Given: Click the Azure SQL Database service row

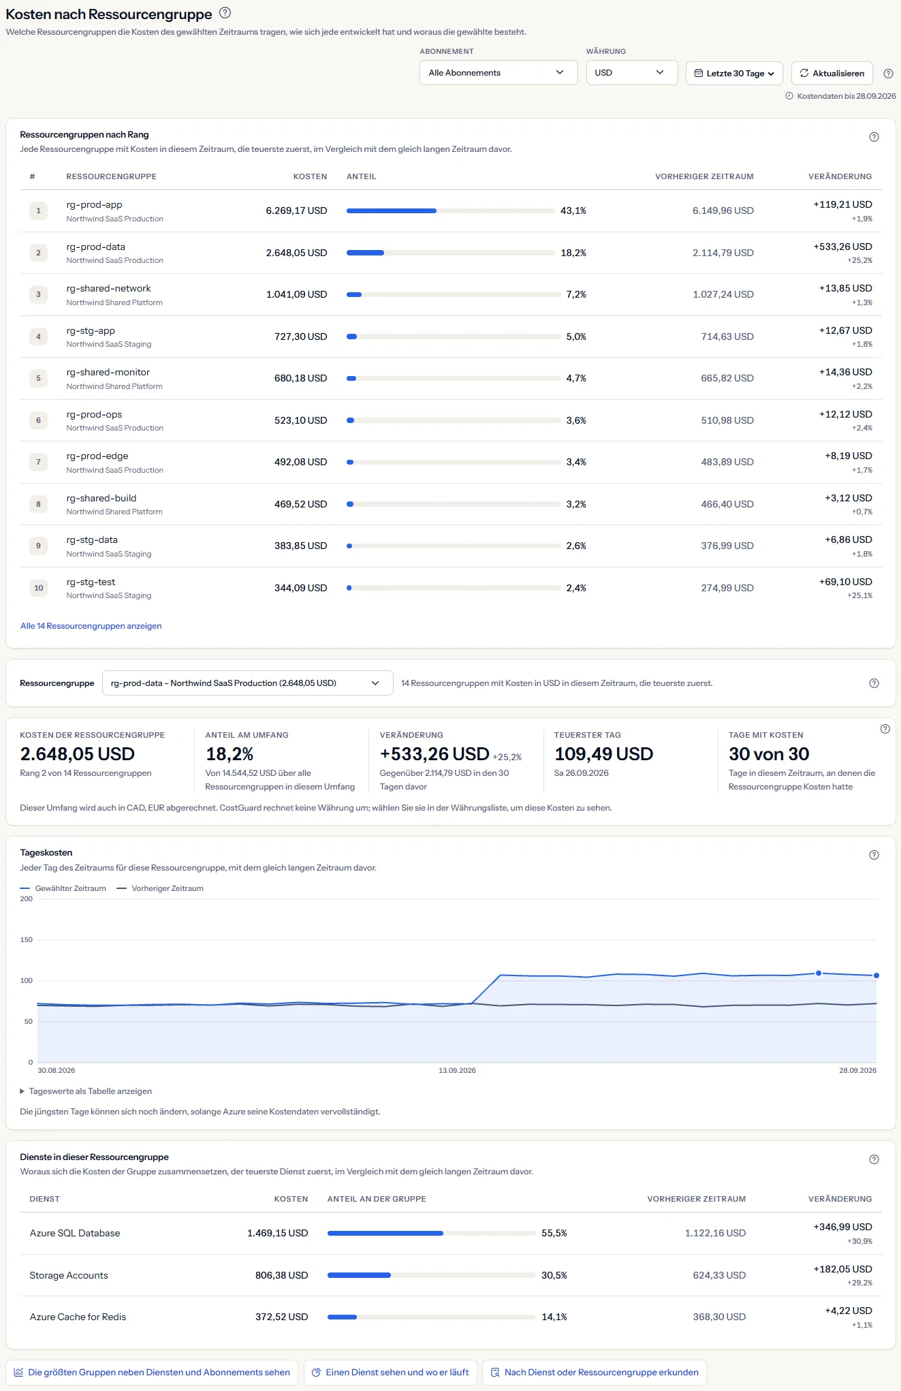Looking at the screenshot, I should click(450, 1234).
